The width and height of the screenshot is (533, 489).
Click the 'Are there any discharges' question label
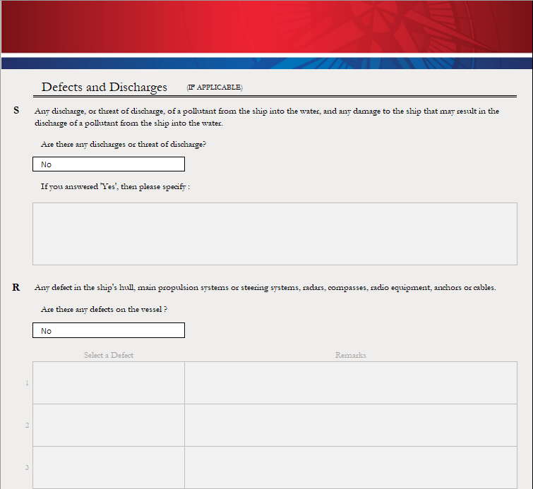point(124,144)
